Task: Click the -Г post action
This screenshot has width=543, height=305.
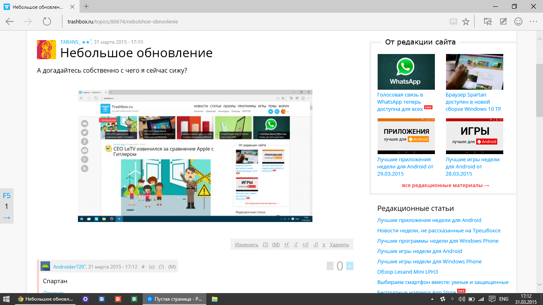Action: 296,245
